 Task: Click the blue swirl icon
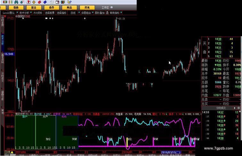(x=45, y=2)
